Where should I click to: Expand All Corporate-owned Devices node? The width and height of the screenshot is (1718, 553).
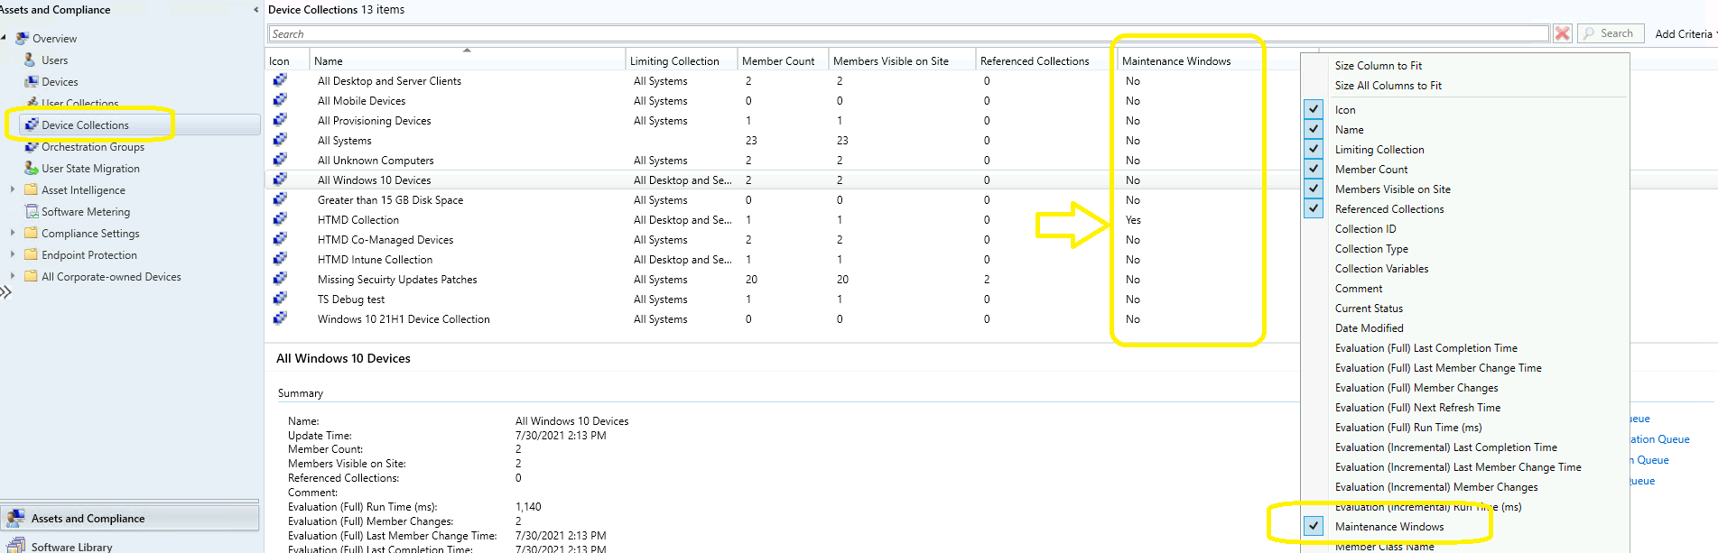click(x=12, y=276)
